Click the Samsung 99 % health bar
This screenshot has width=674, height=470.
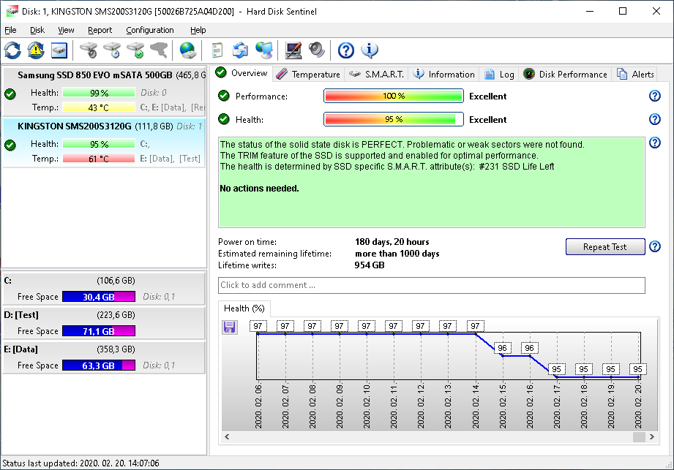[x=99, y=93]
